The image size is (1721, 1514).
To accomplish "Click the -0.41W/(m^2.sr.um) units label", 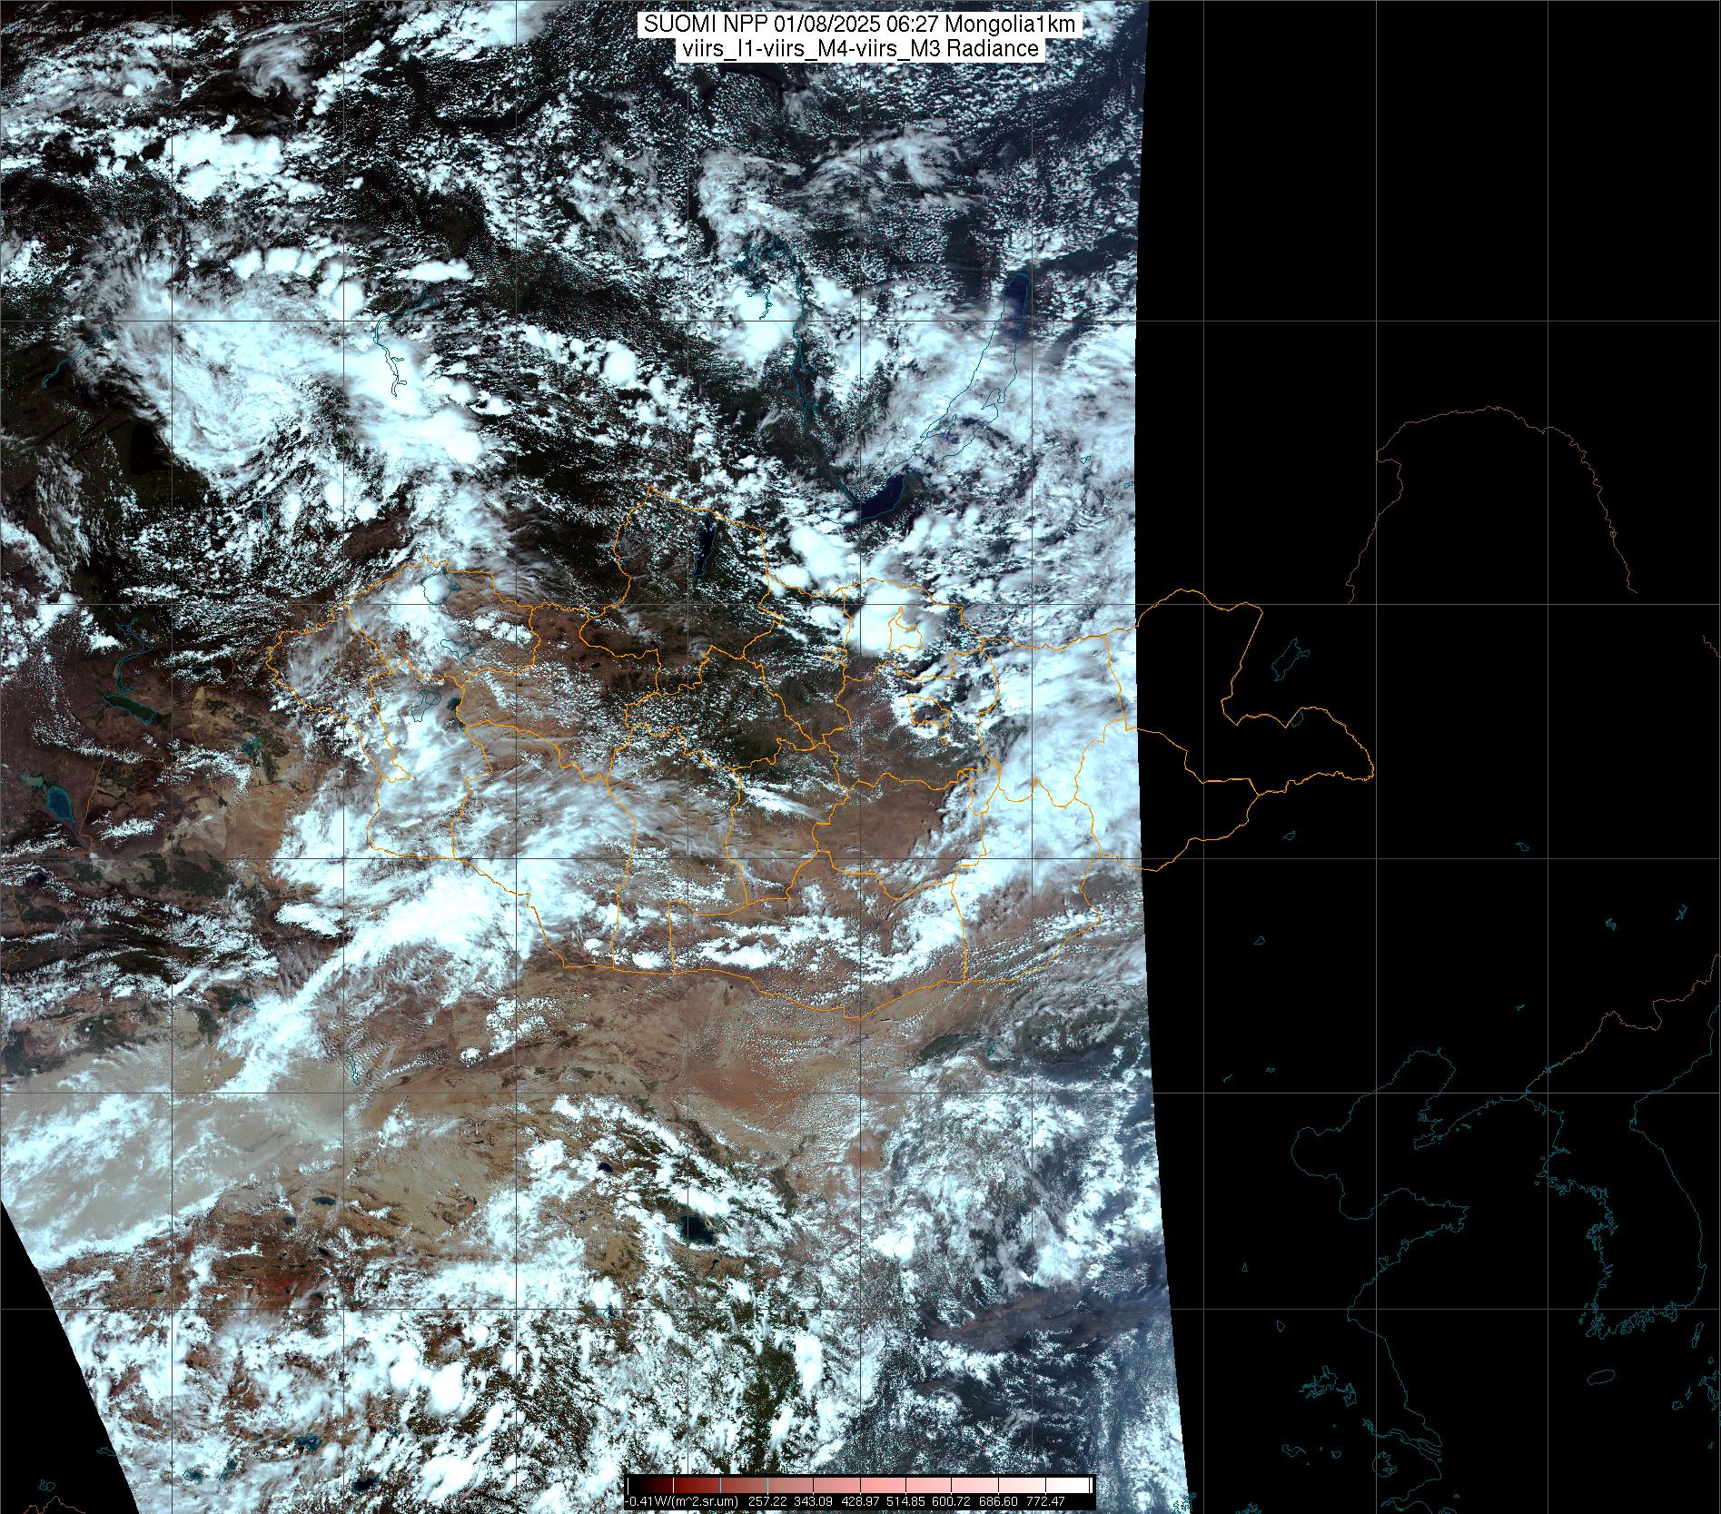I will coord(683,1501).
